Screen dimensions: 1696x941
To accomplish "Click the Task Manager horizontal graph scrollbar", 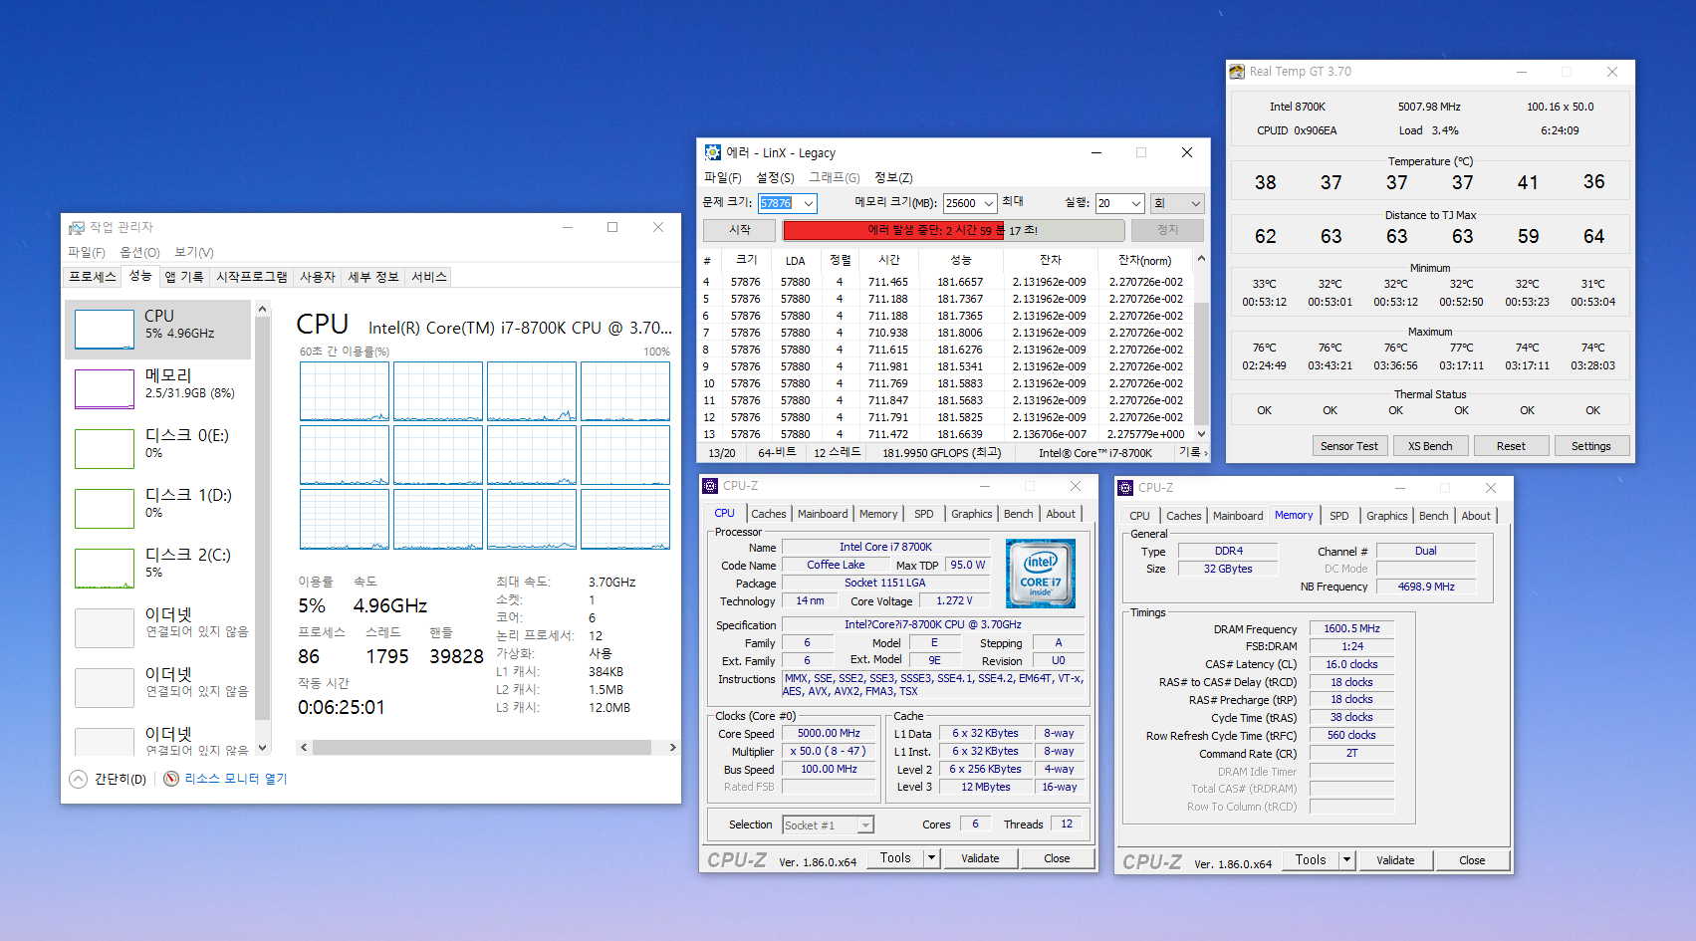I will [x=487, y=747].
